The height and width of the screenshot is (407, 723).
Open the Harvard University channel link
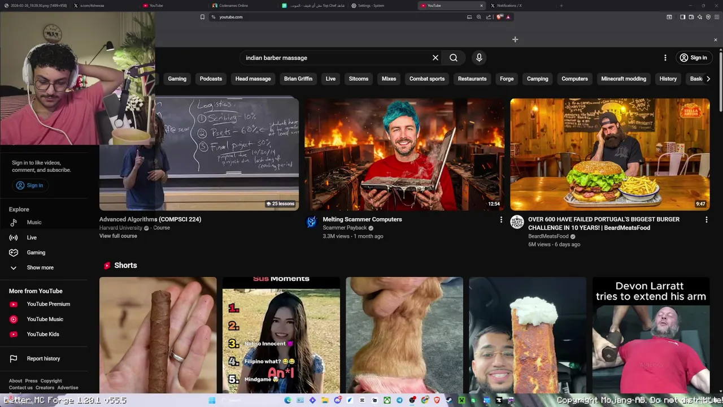click(121, 228)
